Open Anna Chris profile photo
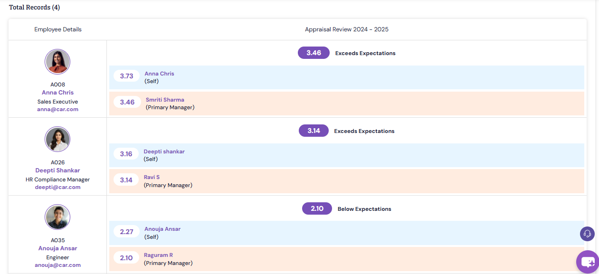 click(57, 62)
